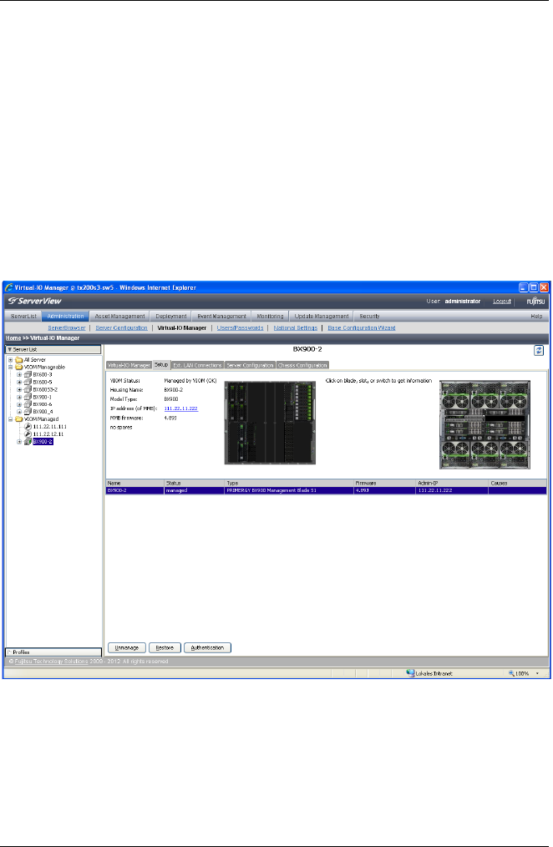Click the rear view chassis image
The image size is (553, 847).
point(485,424)
